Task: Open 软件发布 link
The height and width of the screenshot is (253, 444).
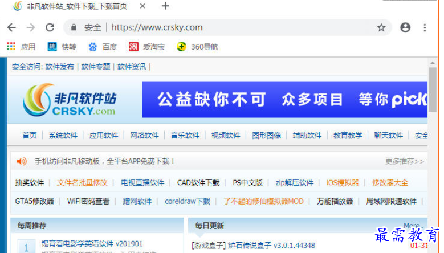Action: (x=60, y=67)
